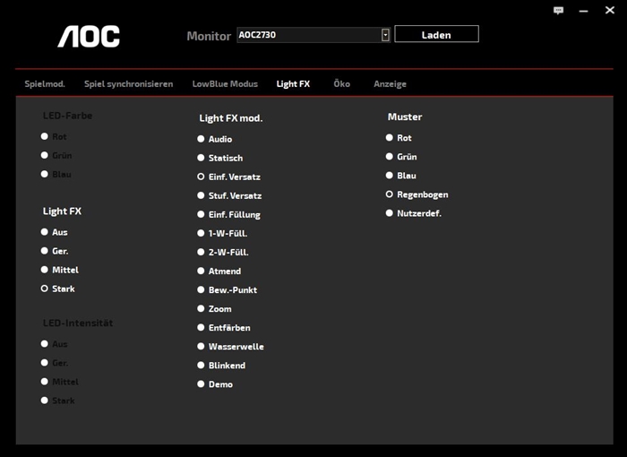Set LED-Intensität to Aus
627x457 pixels.
click(54, 344)
